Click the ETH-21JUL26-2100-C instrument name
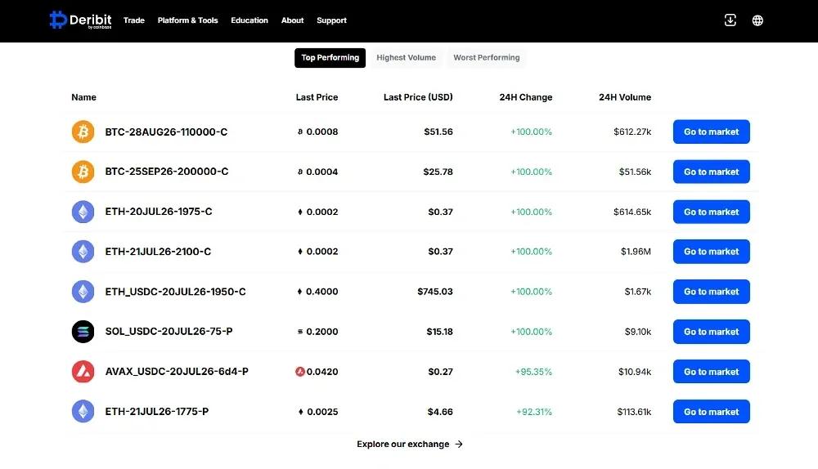 [x=158, y=251]
